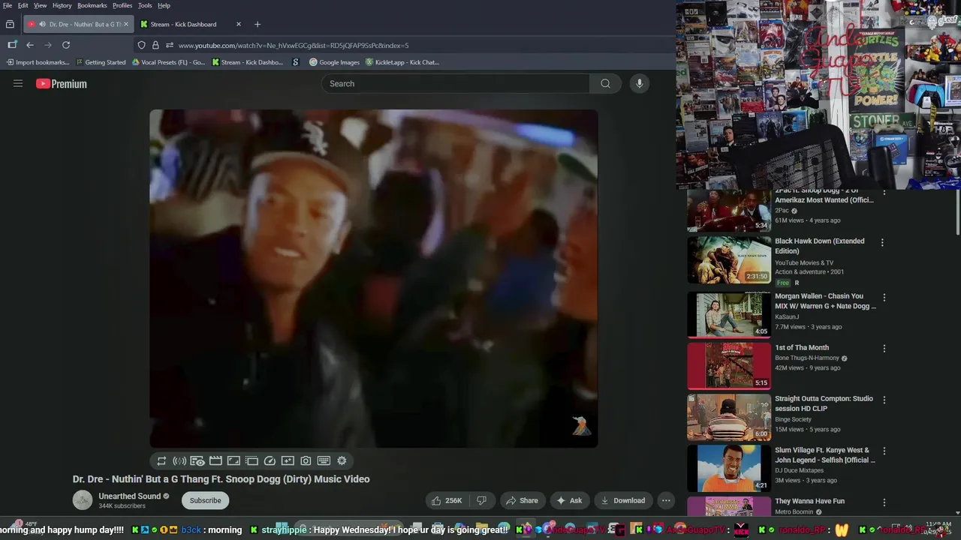Viewport: 961px width, 540px height.
Task: Download the video
Action: click(623, 500)
